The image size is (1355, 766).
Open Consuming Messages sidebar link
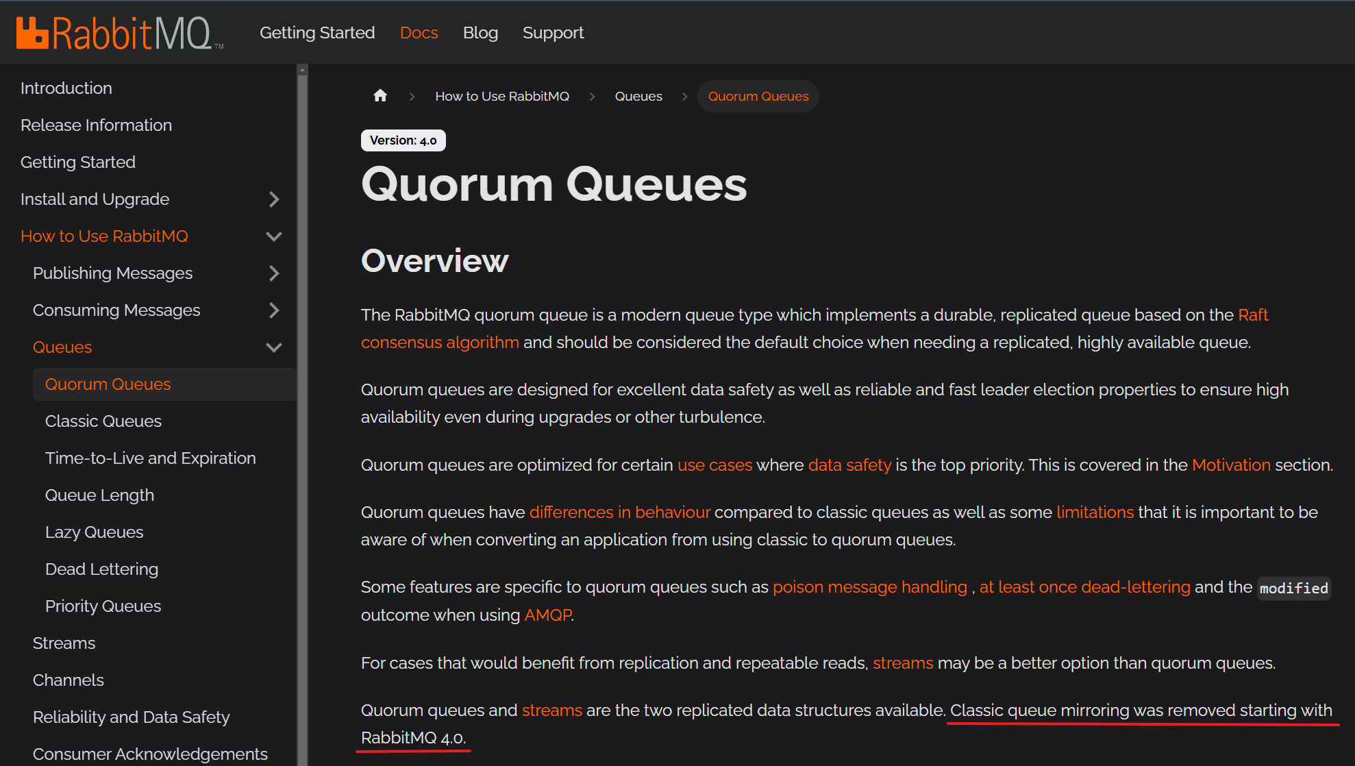[x=116, y=310]
